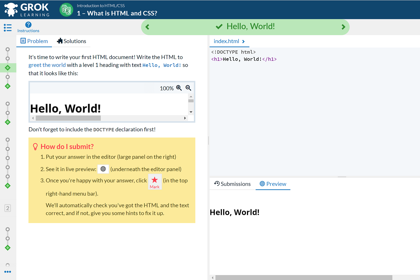Click the blue code text 'Hello, World!' in the problem description
This screenshot has height=280, width=420.
(x=162, y=65)
